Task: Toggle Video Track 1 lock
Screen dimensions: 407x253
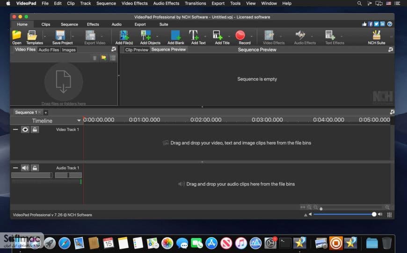Action: coord(35,129)
